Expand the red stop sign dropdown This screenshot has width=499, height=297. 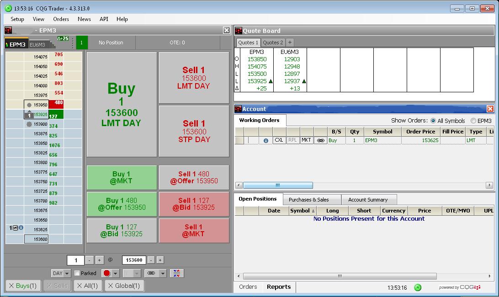pyautogui.click(x=116, y=273)
